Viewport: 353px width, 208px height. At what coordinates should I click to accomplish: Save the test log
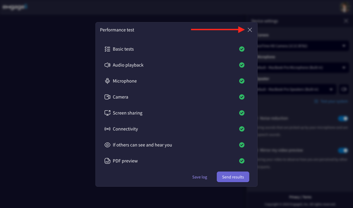[200, 177]
